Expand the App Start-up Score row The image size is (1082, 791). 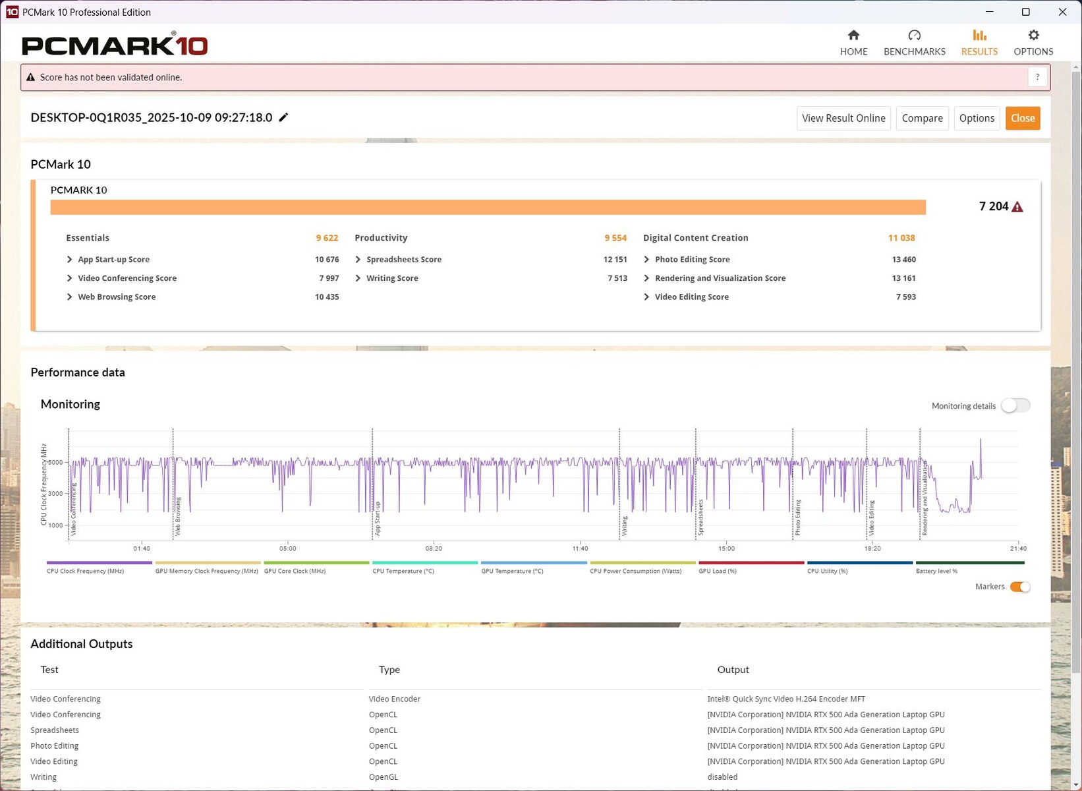pos(70,260)
